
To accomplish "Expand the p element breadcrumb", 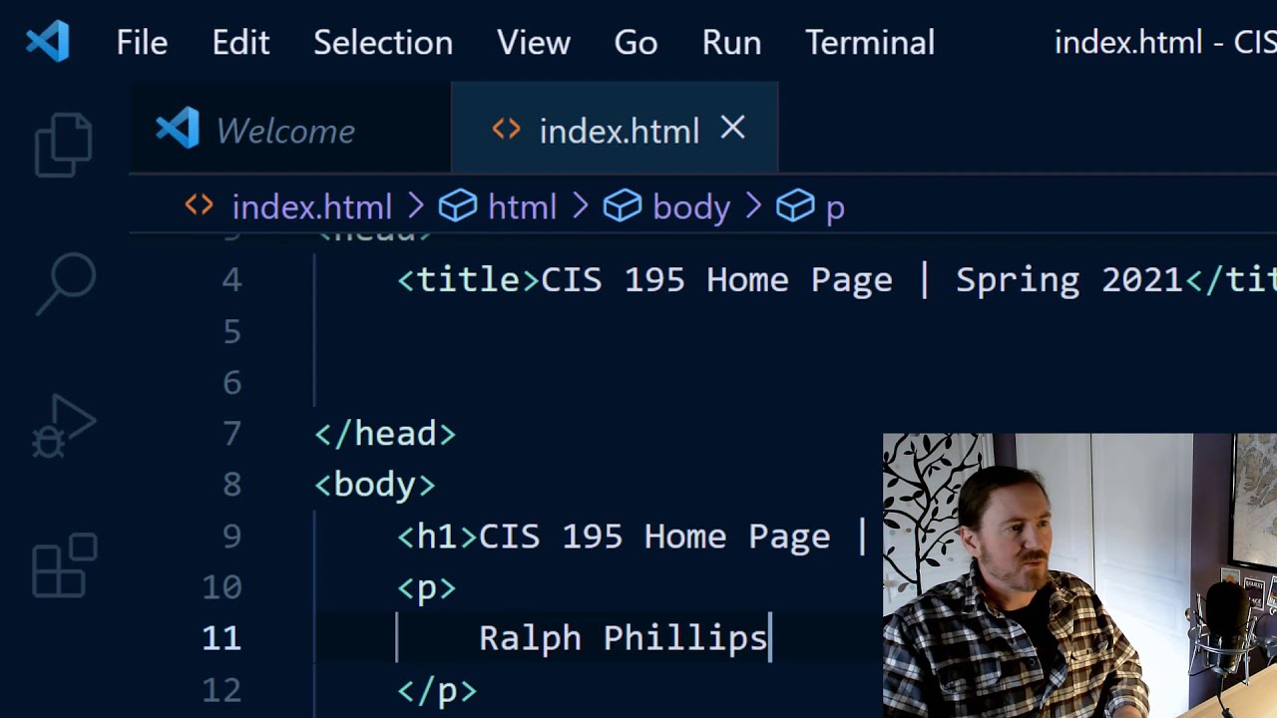I will pyautogui.click(x=834, y=207).
